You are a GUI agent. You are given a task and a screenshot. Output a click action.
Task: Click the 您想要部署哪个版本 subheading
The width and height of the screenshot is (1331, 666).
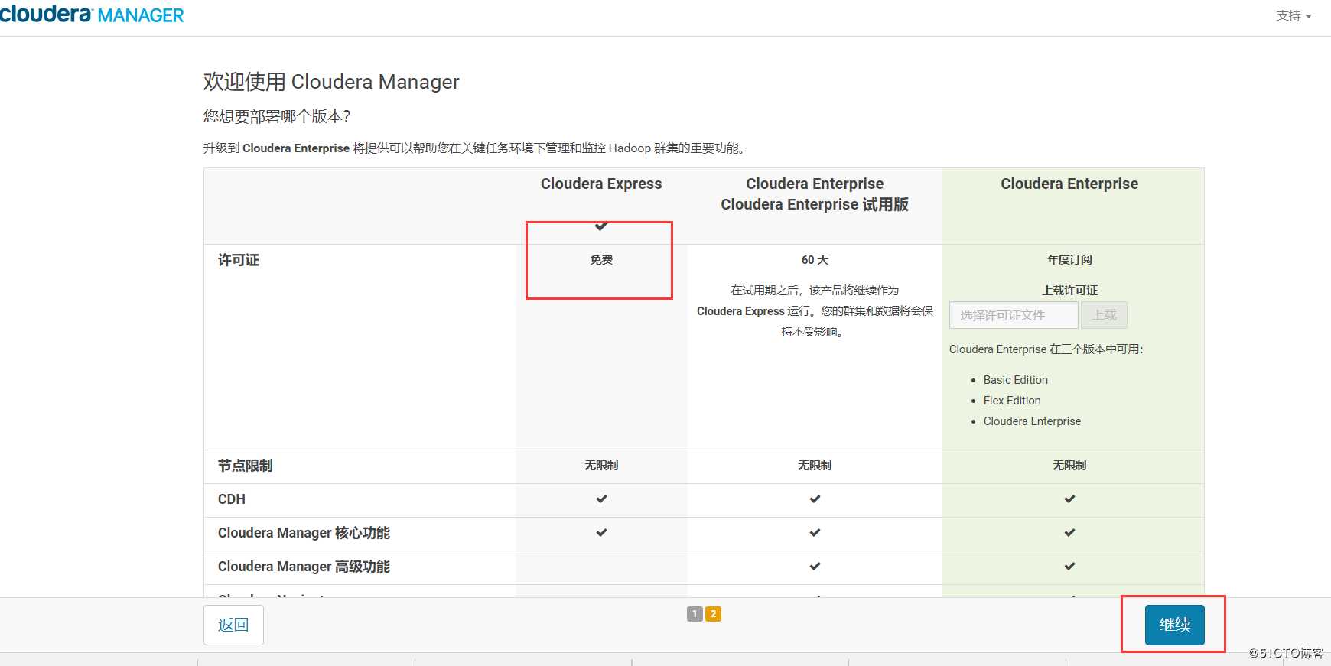277,116
